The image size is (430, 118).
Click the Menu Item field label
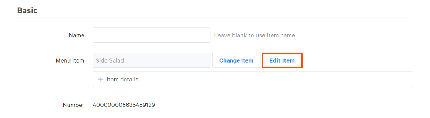[x=70, y=61]
